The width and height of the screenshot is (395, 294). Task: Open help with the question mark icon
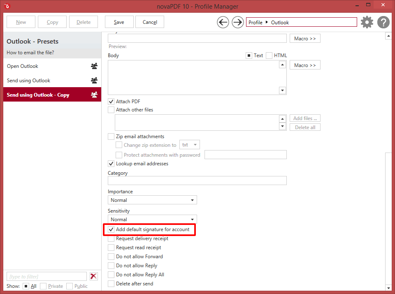[x=383, y=22]
